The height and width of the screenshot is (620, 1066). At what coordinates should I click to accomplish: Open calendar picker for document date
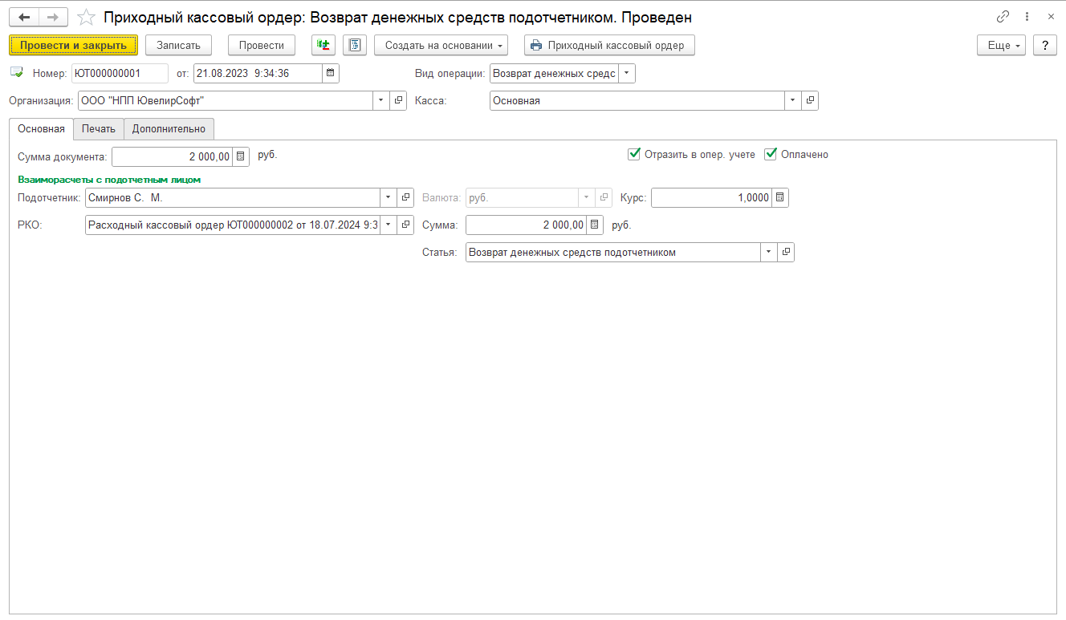[x=330, y=73]
